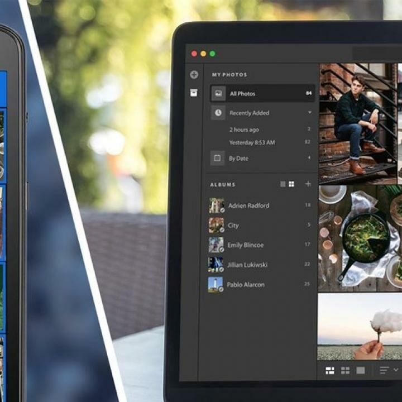Open the My Photos archive box icon

pyautogui.click(x=194, y=93)
